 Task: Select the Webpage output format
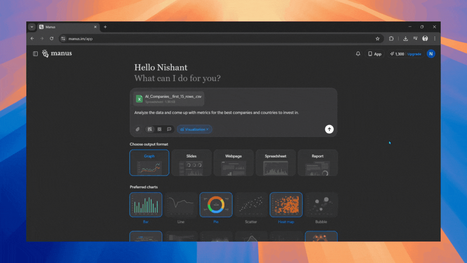(x=233, y=162)
